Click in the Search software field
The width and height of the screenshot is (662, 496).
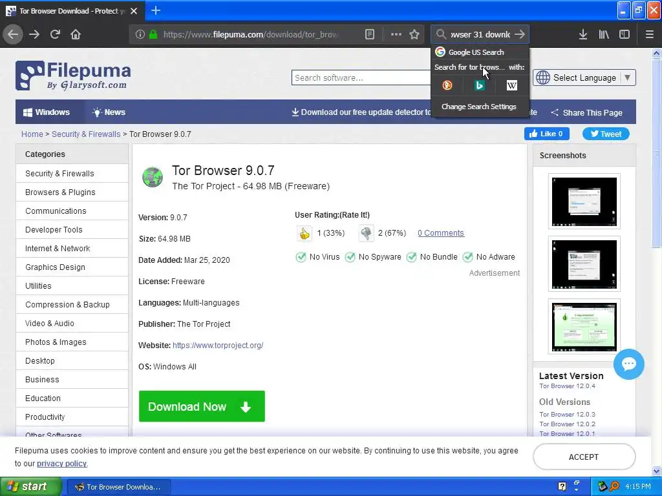[x=361, y=77]
